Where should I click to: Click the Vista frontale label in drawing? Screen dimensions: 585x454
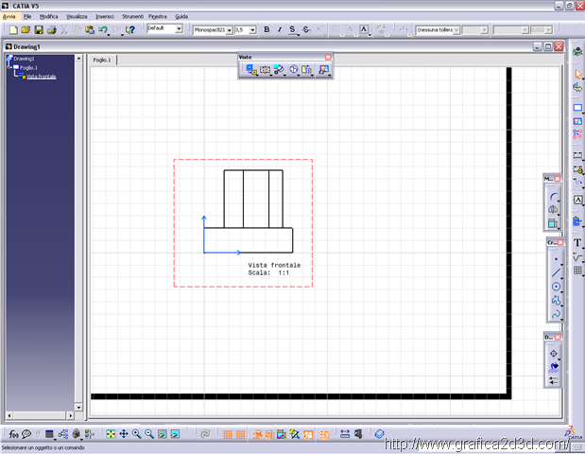(274, 265)
